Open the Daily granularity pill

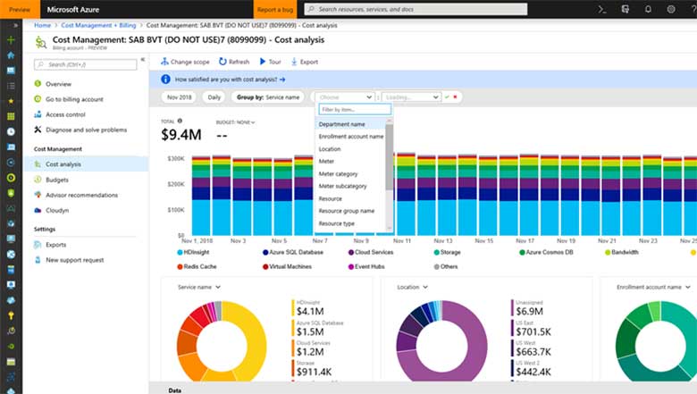pyautogui.click(x=214, y=96)
